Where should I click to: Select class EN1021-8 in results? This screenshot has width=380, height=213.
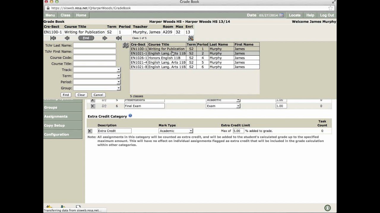(195, 67)
